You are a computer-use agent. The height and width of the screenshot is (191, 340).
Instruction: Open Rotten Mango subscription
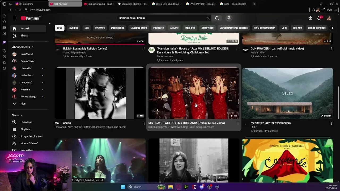pos(28,97)
